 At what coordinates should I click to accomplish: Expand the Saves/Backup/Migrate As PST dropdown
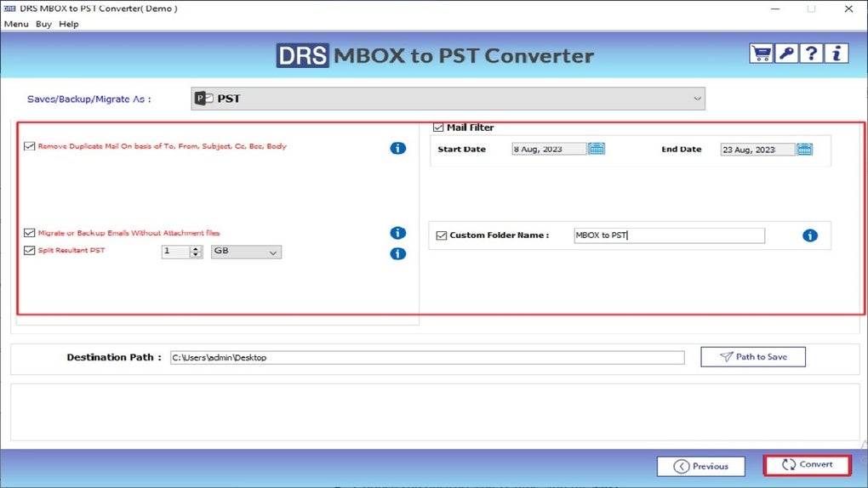(448, 99)
